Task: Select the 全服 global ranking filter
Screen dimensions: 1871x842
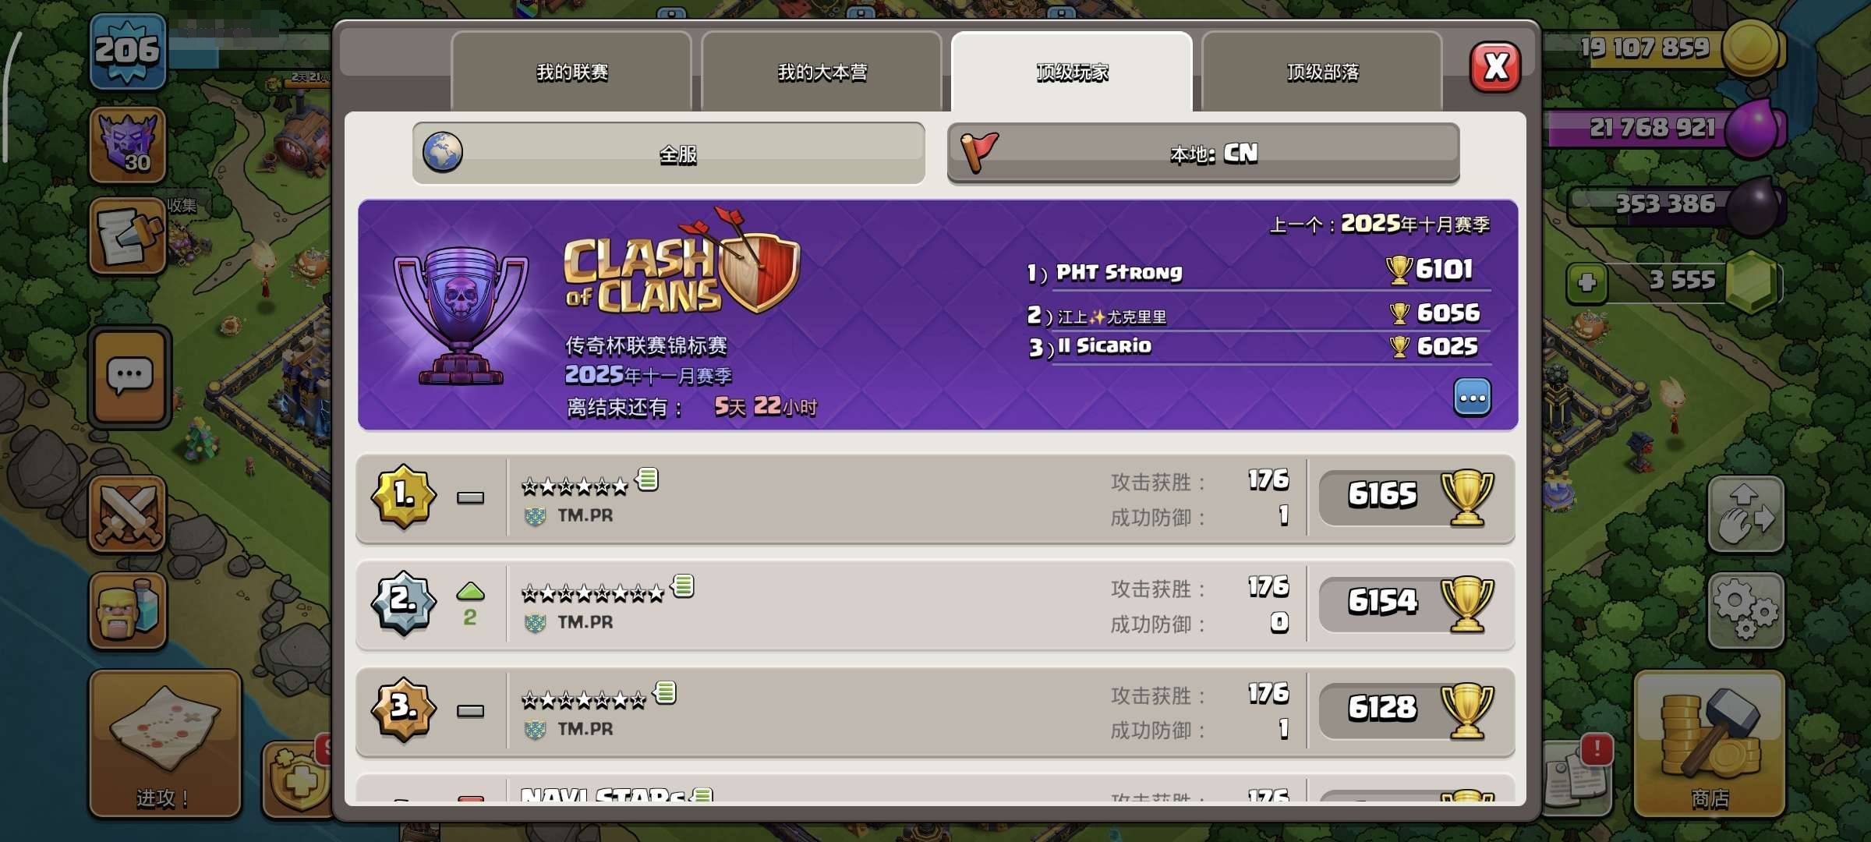Action: [x=669, y=154]
